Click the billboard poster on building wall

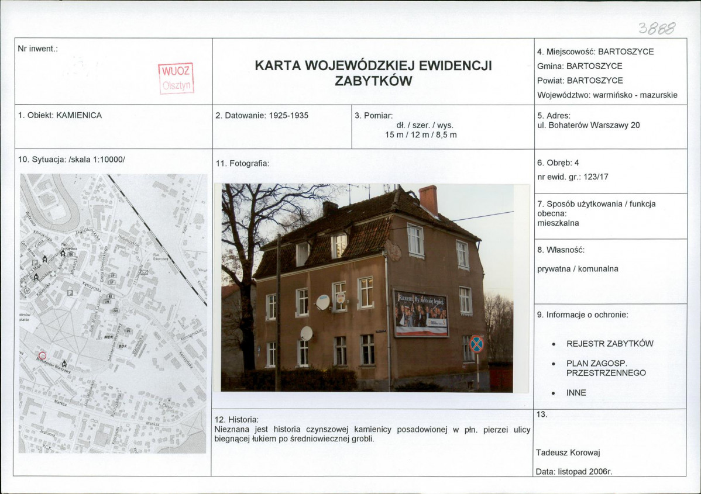421,313
